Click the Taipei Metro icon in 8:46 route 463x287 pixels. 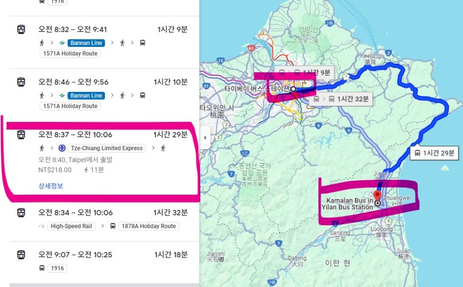(x=62, y=95)
